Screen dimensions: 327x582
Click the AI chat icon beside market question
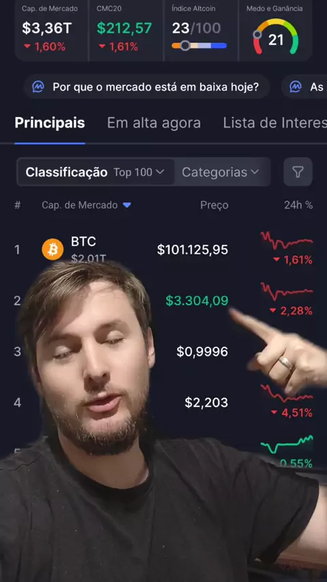coord(38,87)
